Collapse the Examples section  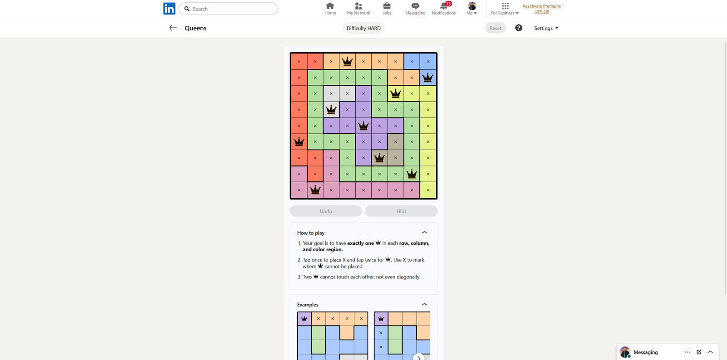424,304
